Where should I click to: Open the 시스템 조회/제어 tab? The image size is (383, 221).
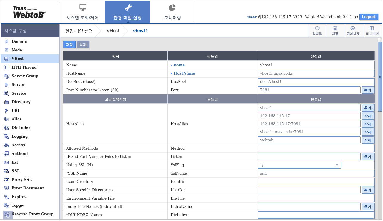(x=82, y=12)
